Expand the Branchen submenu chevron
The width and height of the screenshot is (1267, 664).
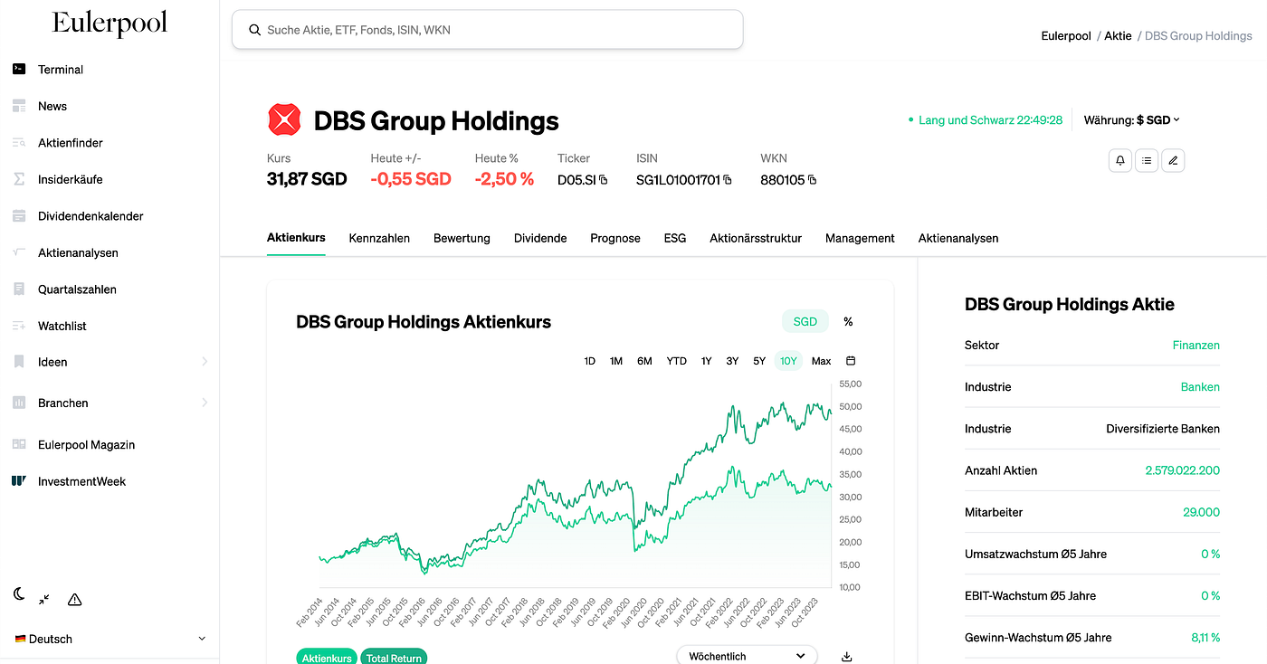pyautogui.click(x=205, y=403)
